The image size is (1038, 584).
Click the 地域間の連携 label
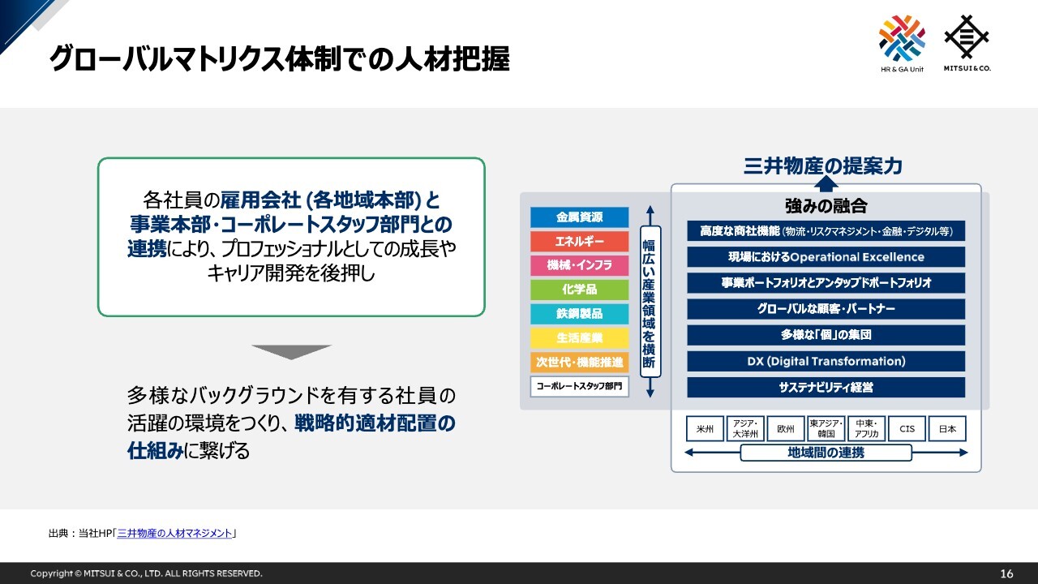(x=826, y=453)
